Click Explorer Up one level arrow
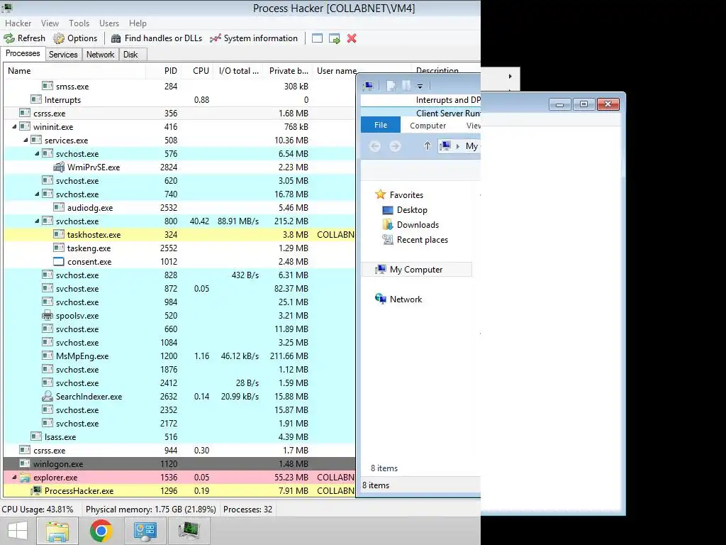The width and height of the screenshot is (726, 545). tap(428, 146)
